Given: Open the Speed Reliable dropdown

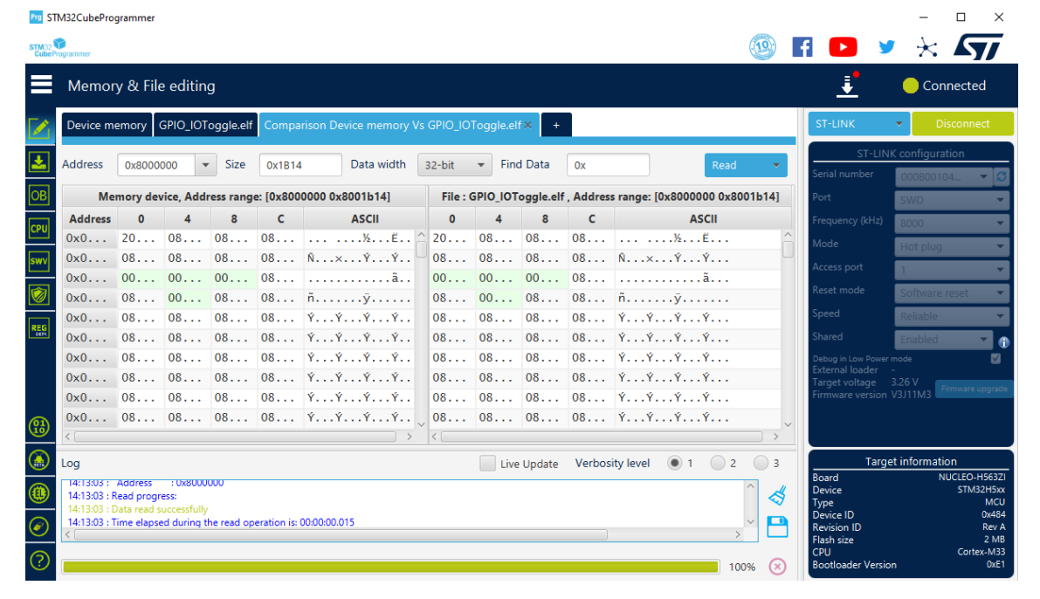Looking at the screenshot, I should [952, 316].
